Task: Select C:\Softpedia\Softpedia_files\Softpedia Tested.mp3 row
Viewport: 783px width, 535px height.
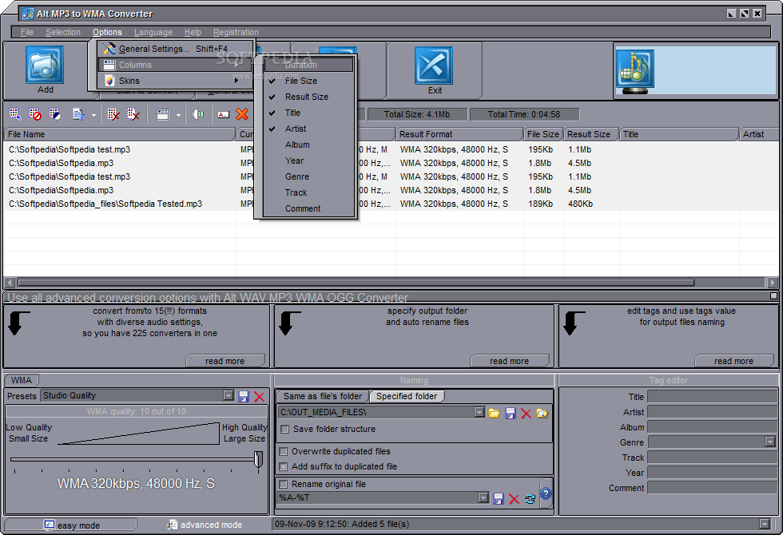Action: [391, 204]
